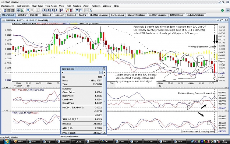Click the first blue chart-type icon

pyautogui.click(x=43, y=10)
